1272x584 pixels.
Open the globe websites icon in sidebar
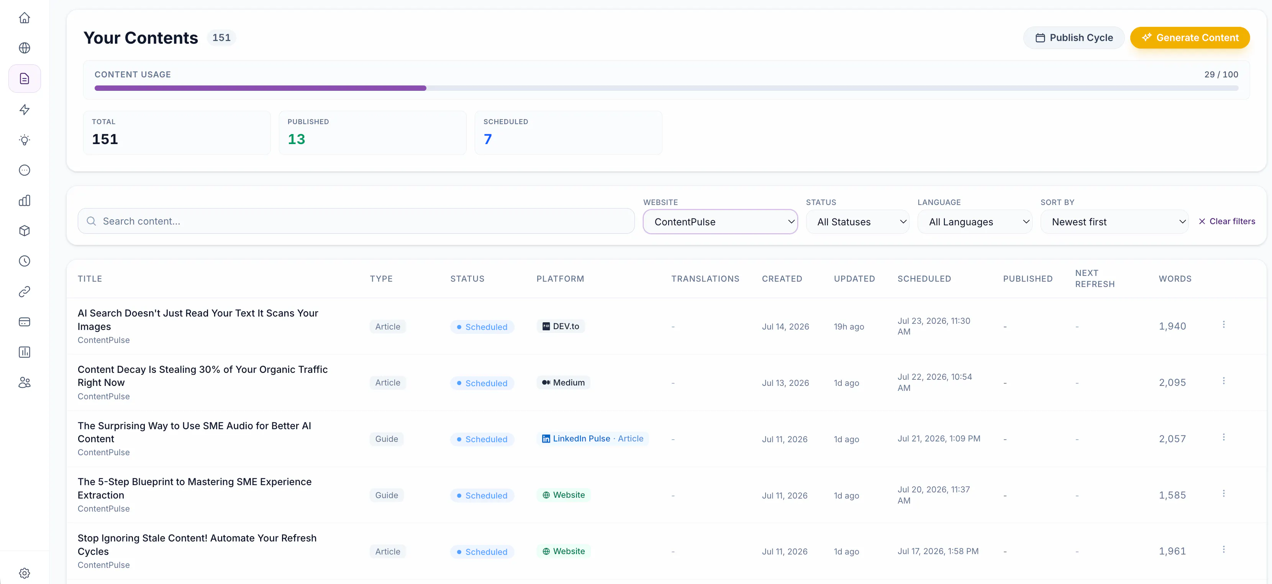[24, 48]
